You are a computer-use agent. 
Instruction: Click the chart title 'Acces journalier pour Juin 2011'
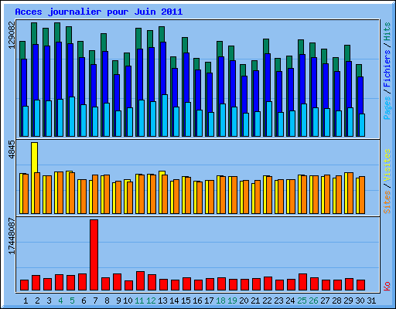click(x=99, y=12)
